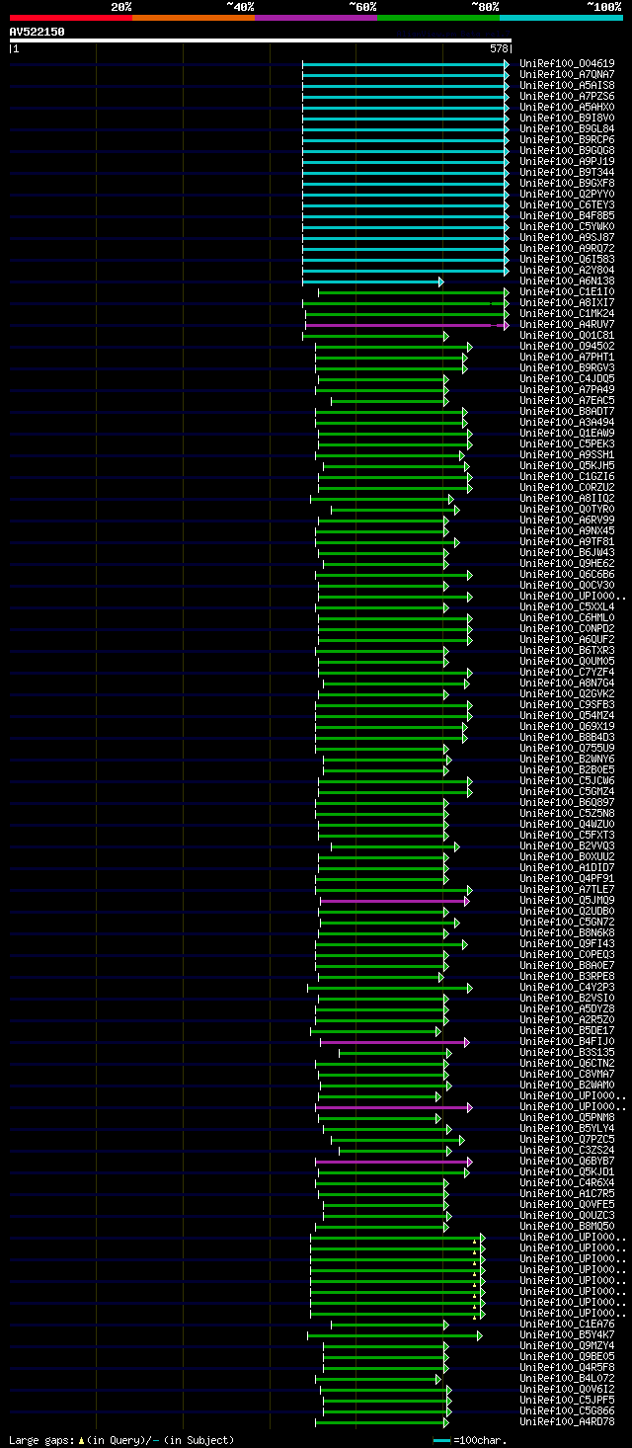
Task: Select label UniRef100_B4L072
Action: (567, 1378)
